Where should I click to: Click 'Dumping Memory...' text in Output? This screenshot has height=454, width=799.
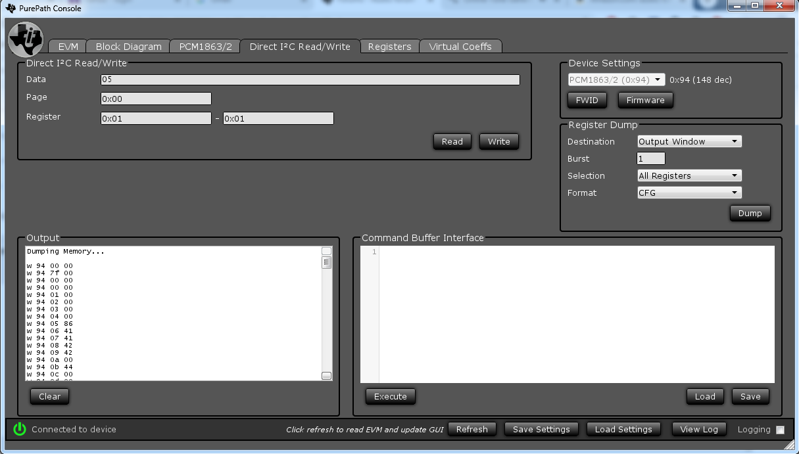[66, 252]
